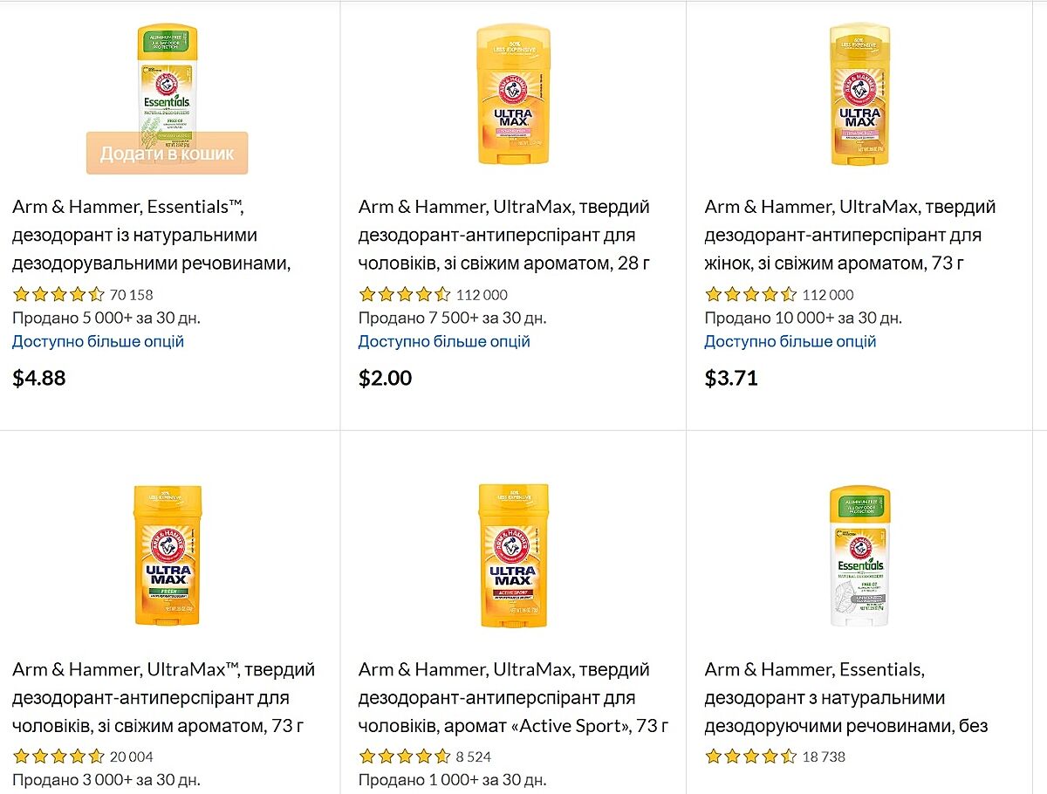Viewport: 1047px width, 794px height.
Task: Click the star rating with 8 524 reviews
Action: point(405,756)
